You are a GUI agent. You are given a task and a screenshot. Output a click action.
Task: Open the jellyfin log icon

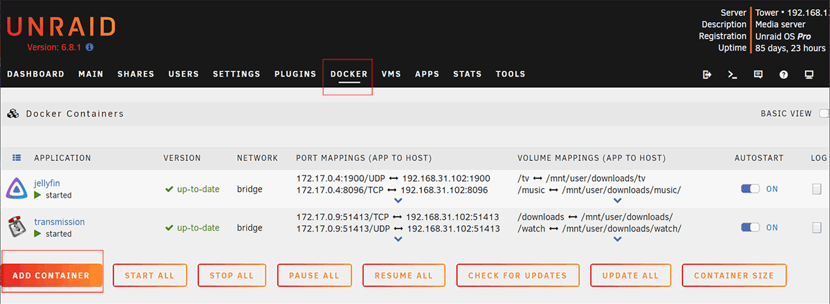click(817, 189)
